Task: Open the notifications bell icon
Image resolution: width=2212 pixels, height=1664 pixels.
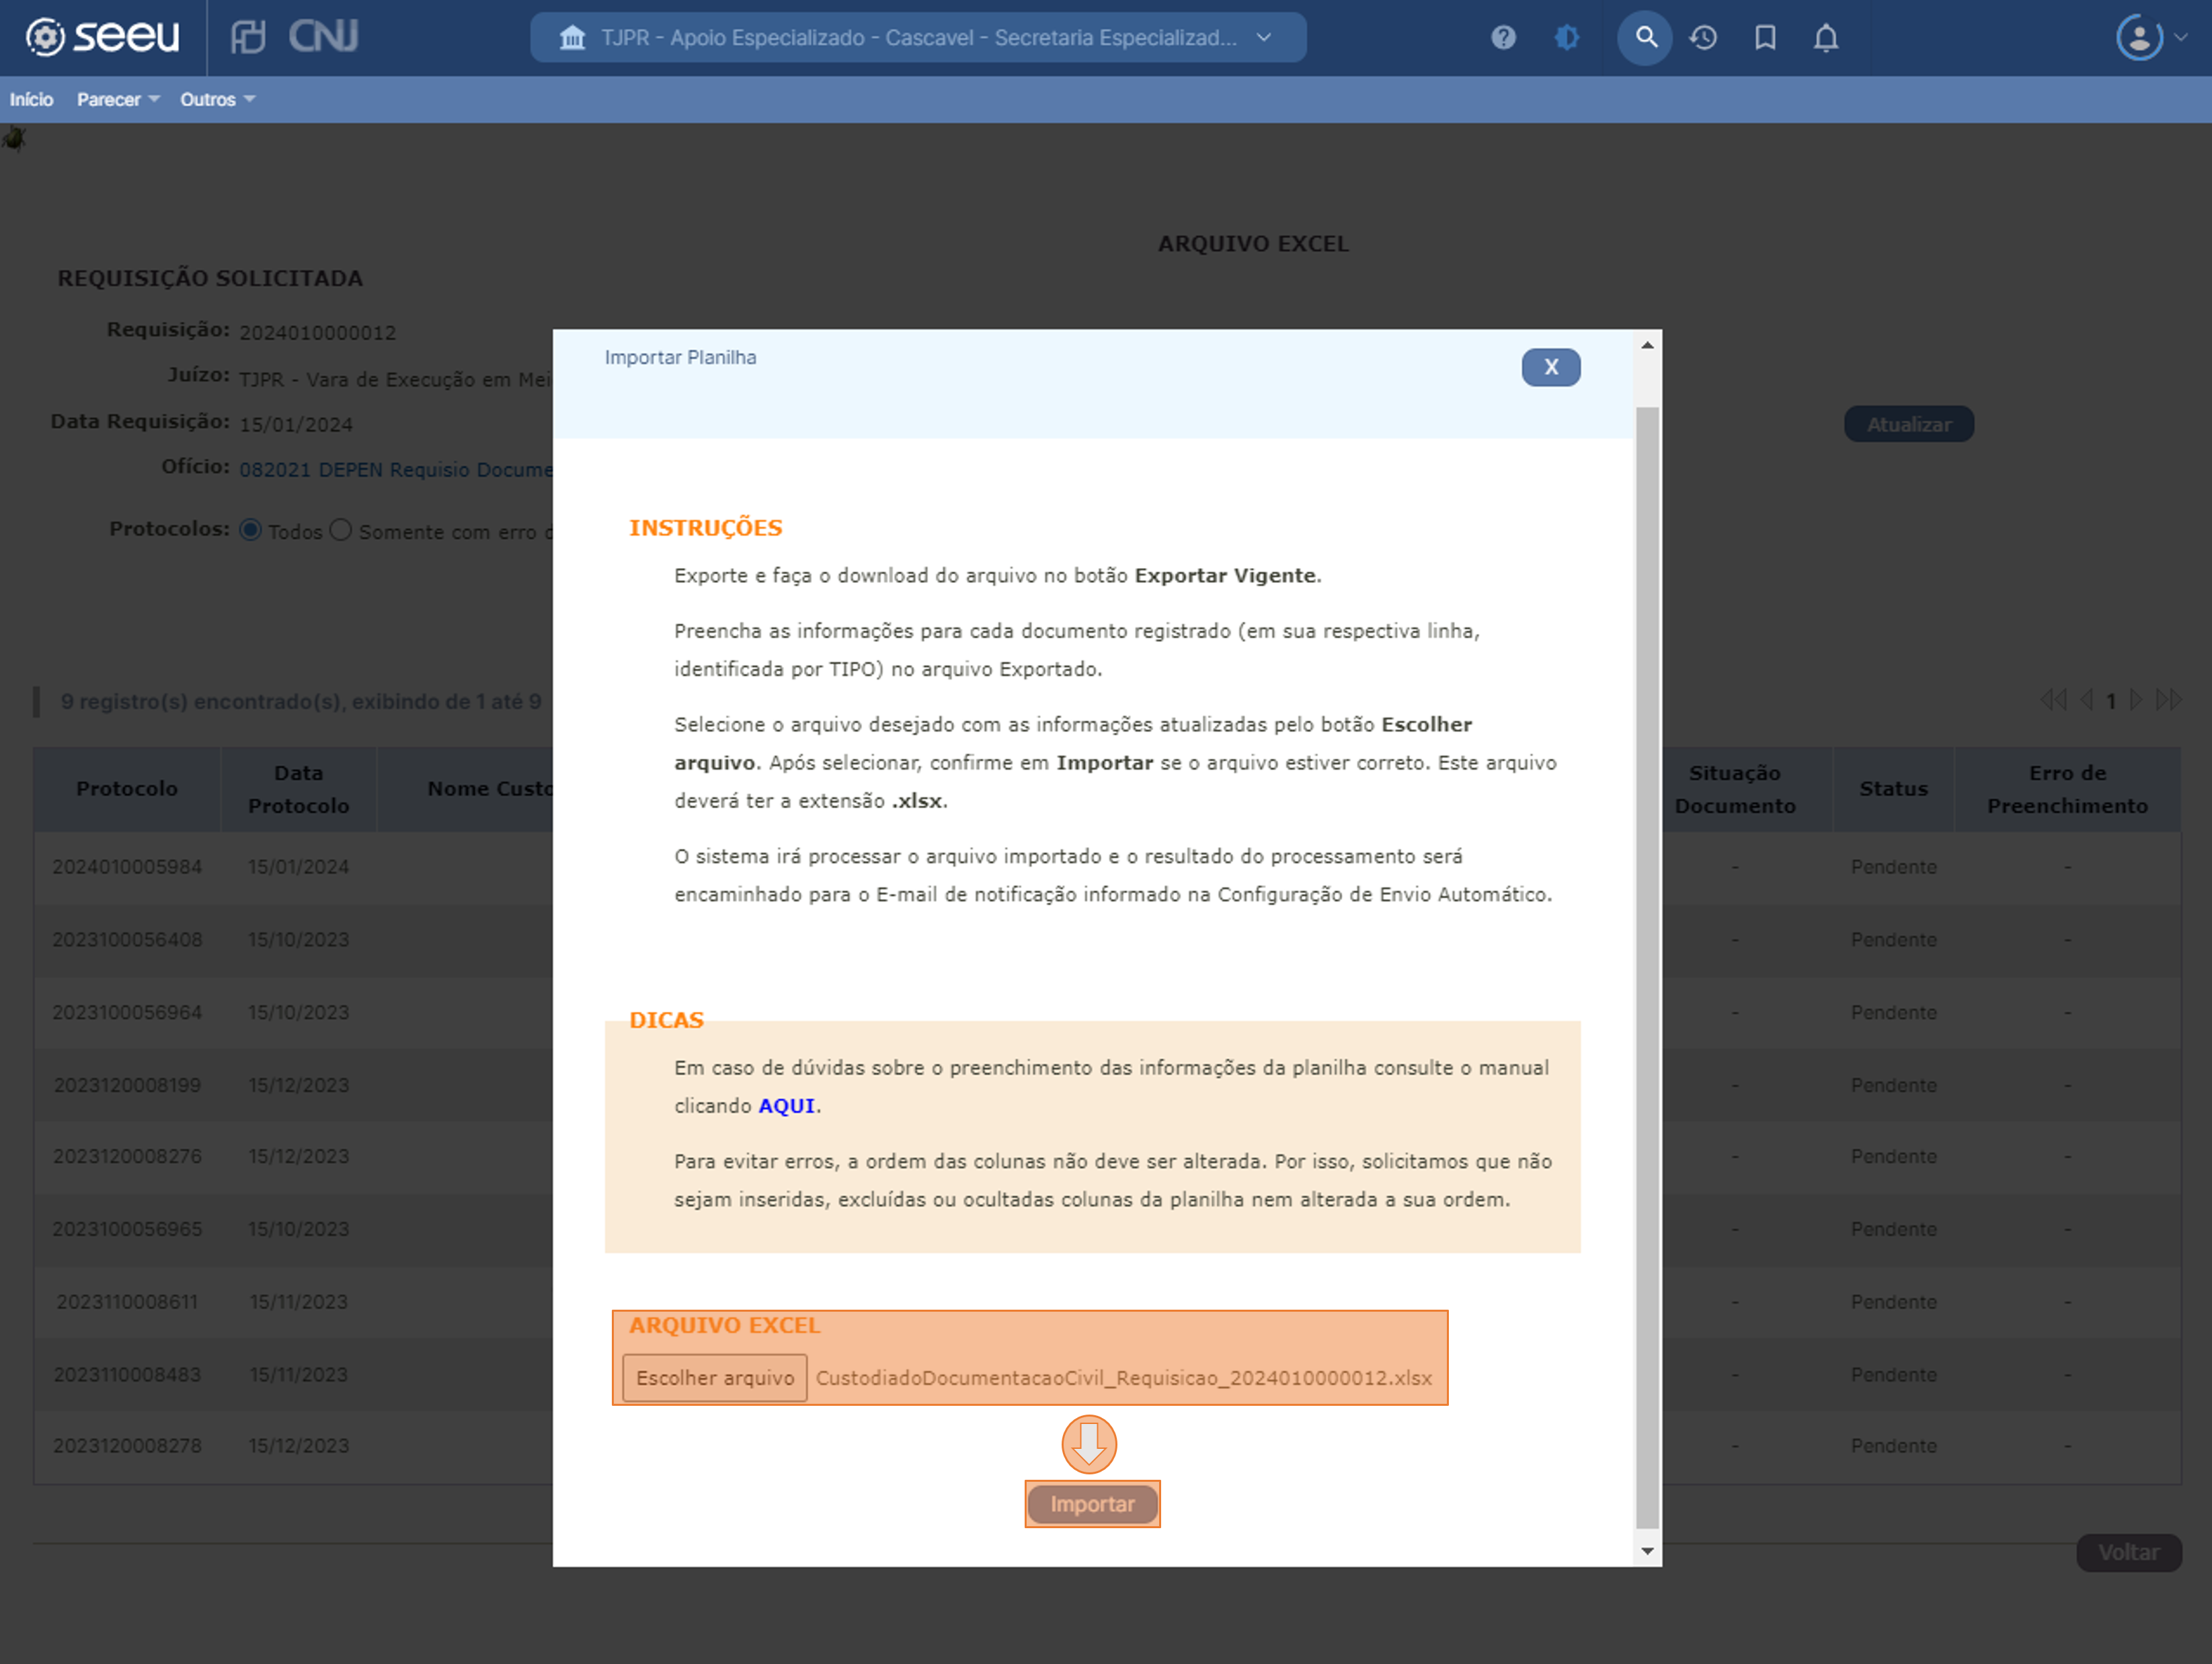Action: tap(1826, 38)
